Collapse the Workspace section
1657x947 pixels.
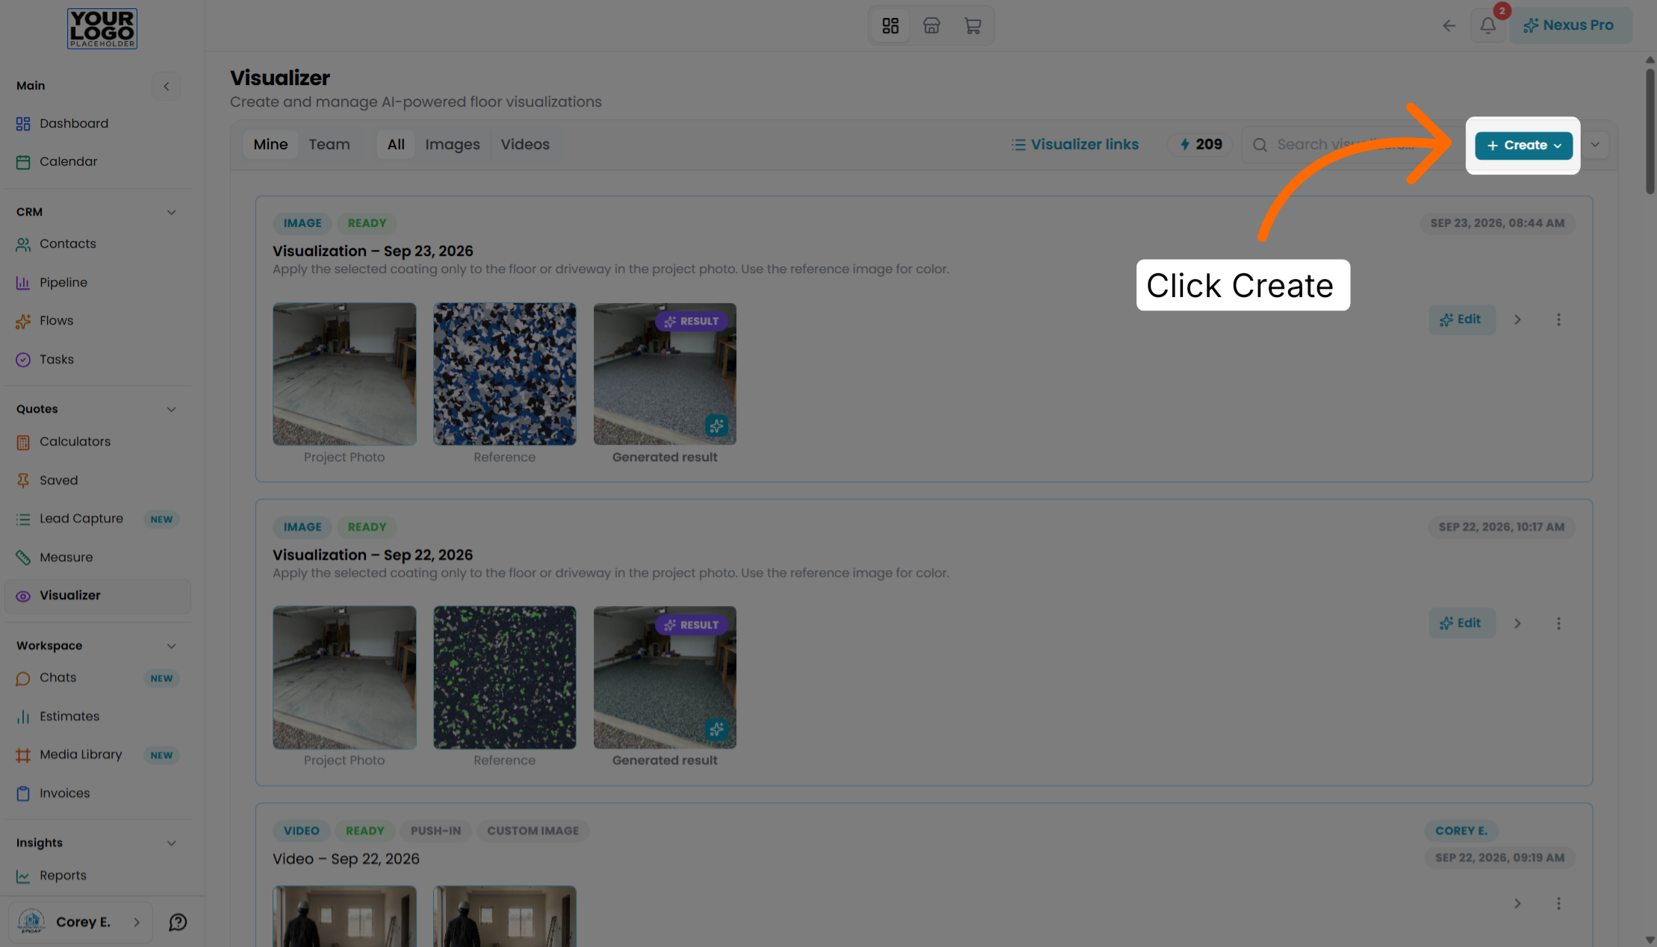click(x=171, y=646)
